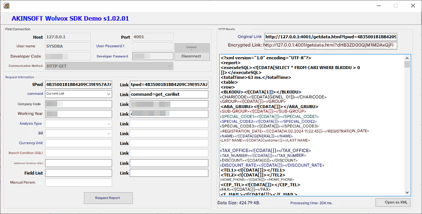Click the Working Year input field
Image resolution: width=422 pixels, height=214 pixels.
(x=79, y=114)
